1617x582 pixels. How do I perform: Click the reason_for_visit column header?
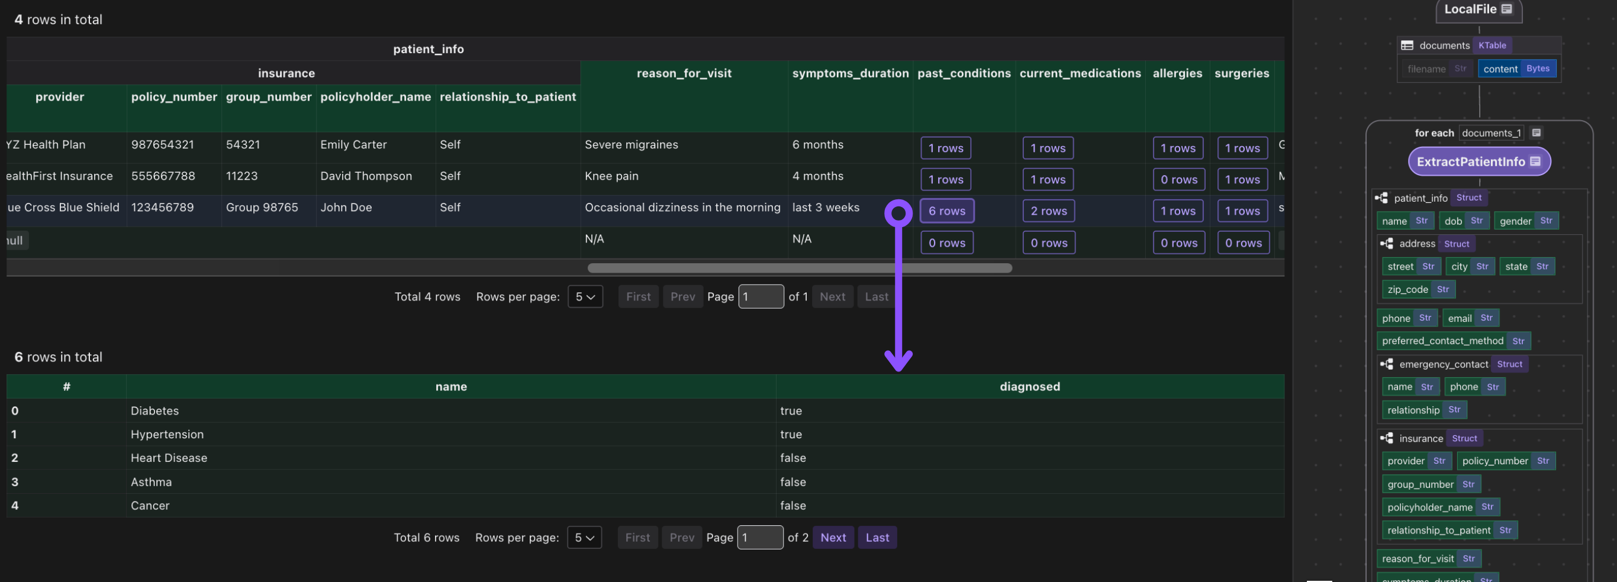pyautogui.click(x=684, y=73)
